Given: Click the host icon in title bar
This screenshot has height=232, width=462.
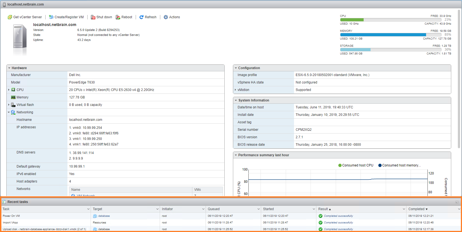Looking at the screenshot, I should pos(4,4).
